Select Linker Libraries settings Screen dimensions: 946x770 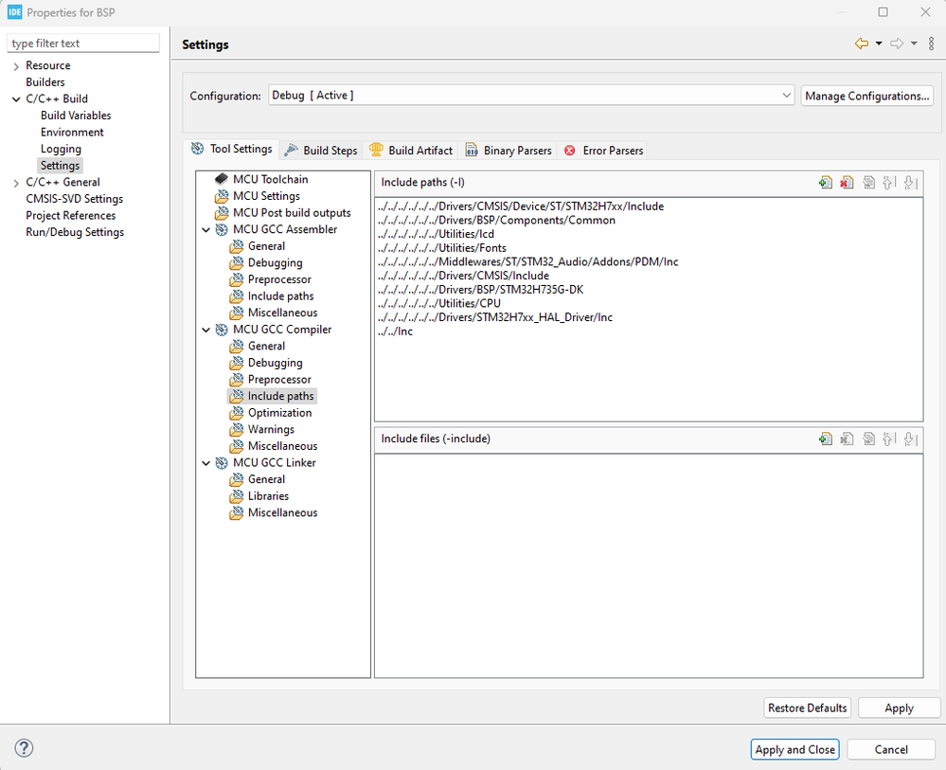[259, 496]
